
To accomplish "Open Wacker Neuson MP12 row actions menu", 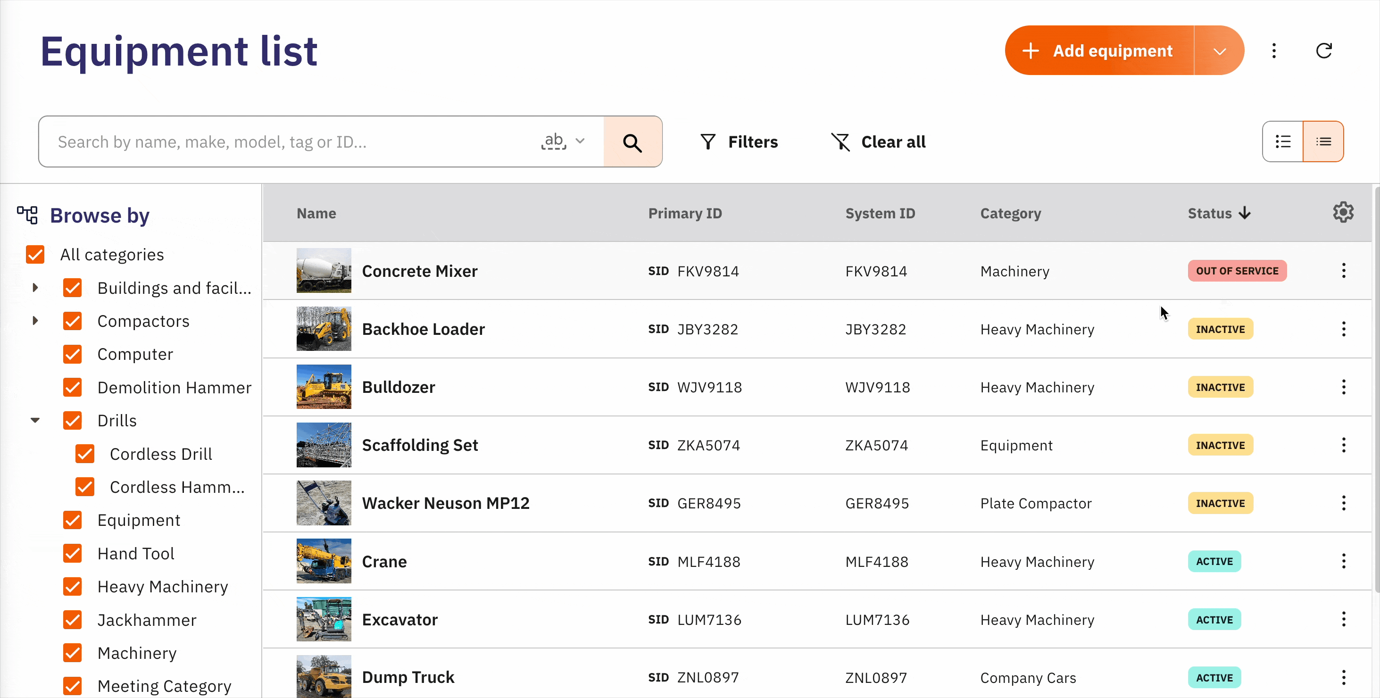I will point(1344,503).
